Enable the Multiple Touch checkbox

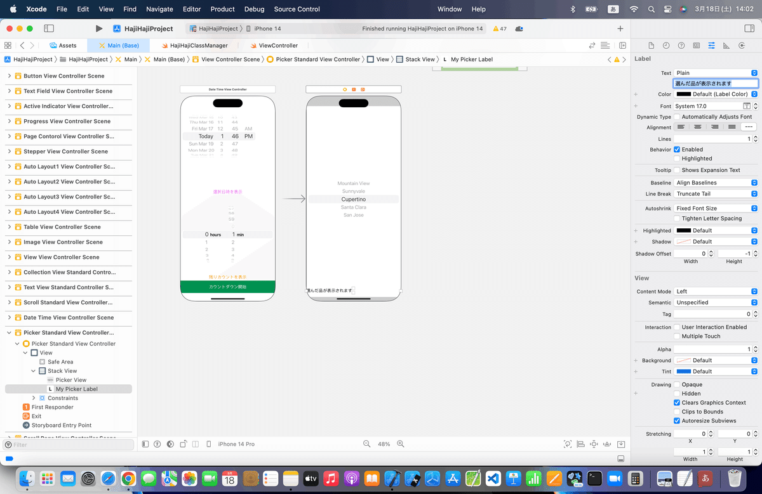[677, 336]
